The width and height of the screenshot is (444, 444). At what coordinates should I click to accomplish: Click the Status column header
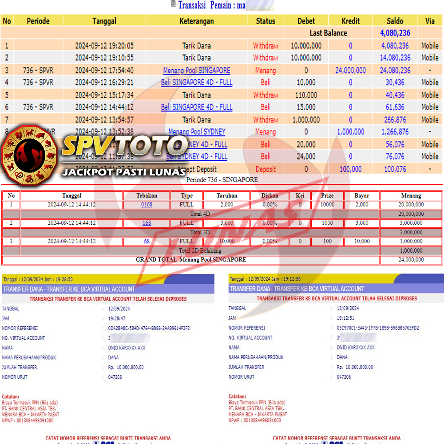point(266,20)
